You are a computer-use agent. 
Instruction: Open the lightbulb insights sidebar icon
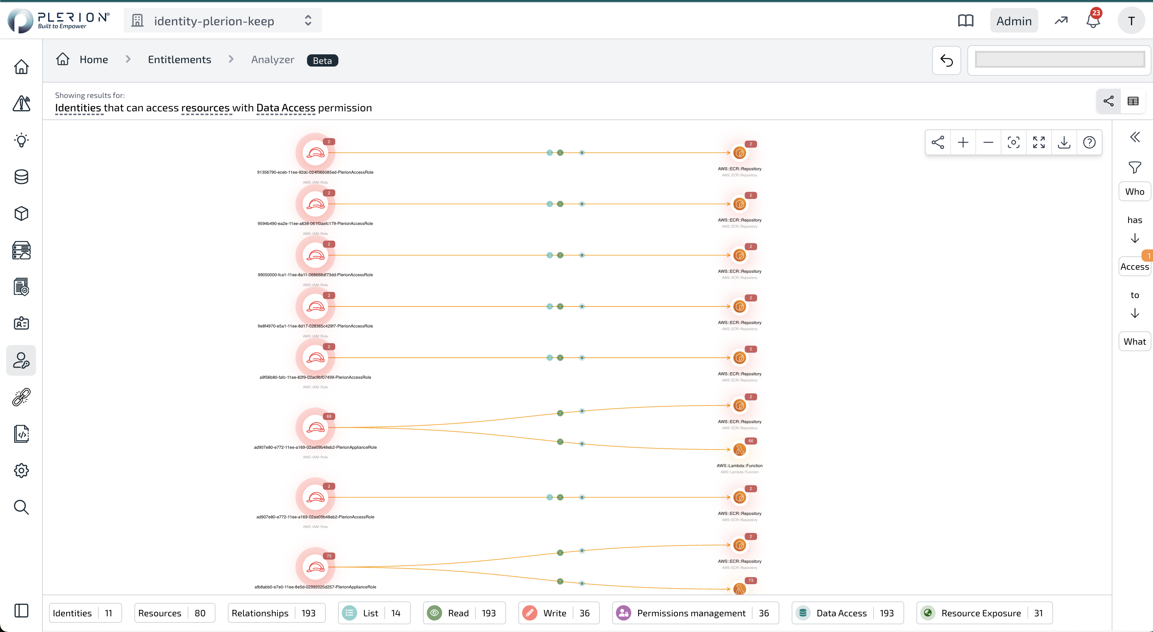tap(21, 140)
